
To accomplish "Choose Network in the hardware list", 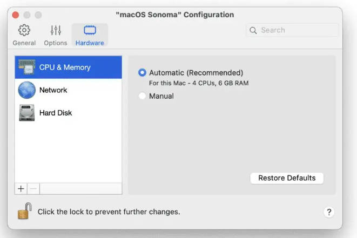I will pos(68,90).
